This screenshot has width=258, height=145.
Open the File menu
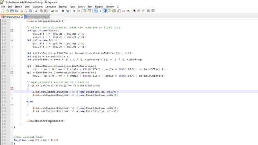coord(3,7)
